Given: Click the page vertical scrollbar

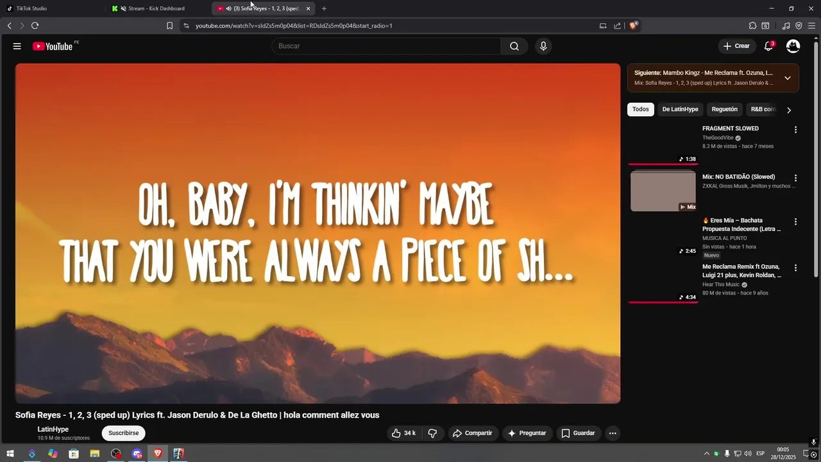Looking at the screenshot, I should [817, 160].
